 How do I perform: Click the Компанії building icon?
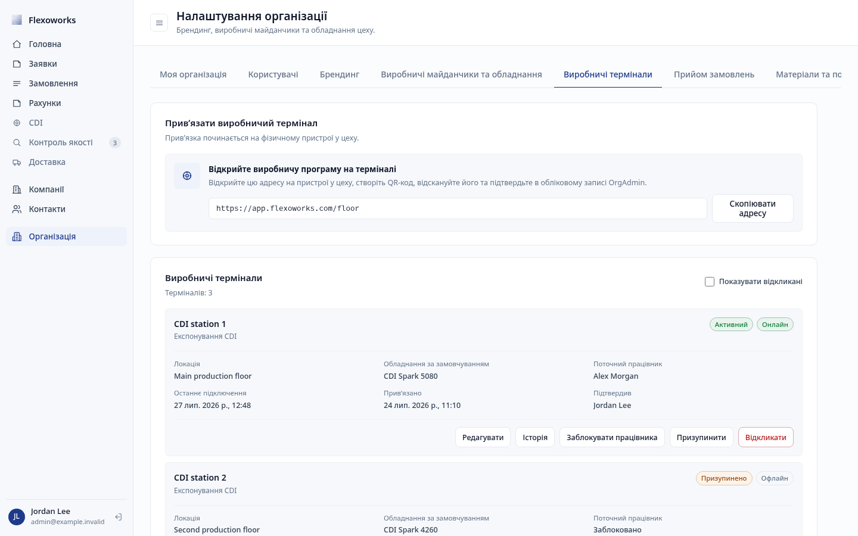pyautogui.click(x=17, y=189)
